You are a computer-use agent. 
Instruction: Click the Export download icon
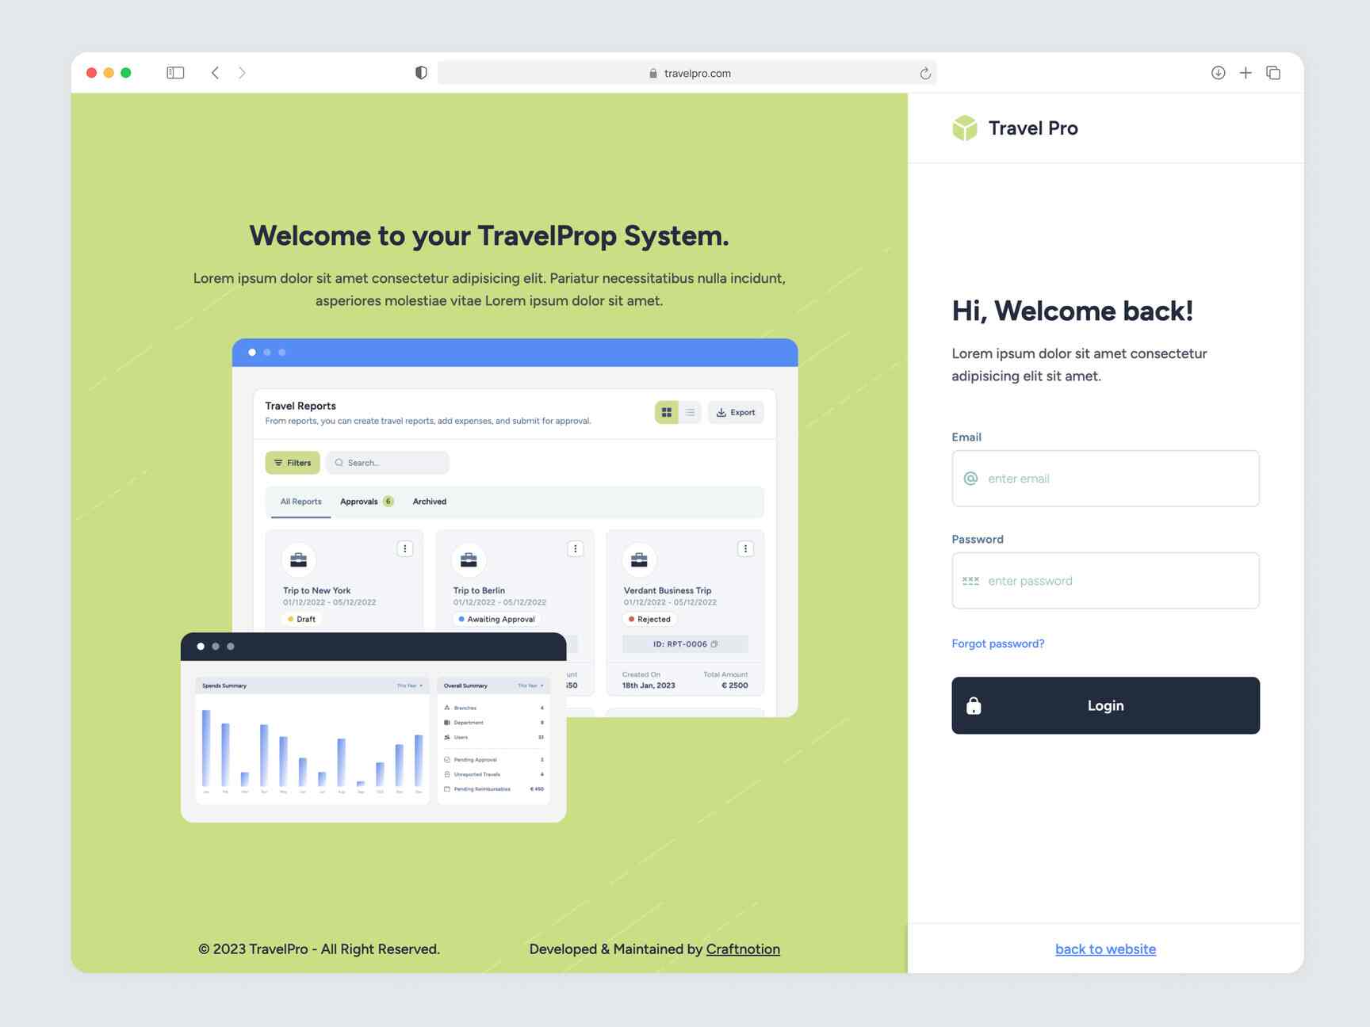722,412
